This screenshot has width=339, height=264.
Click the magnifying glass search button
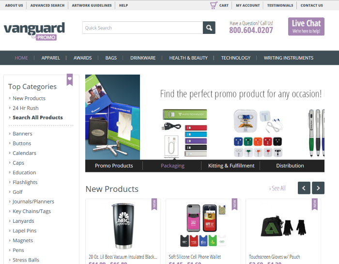[209, 28]
